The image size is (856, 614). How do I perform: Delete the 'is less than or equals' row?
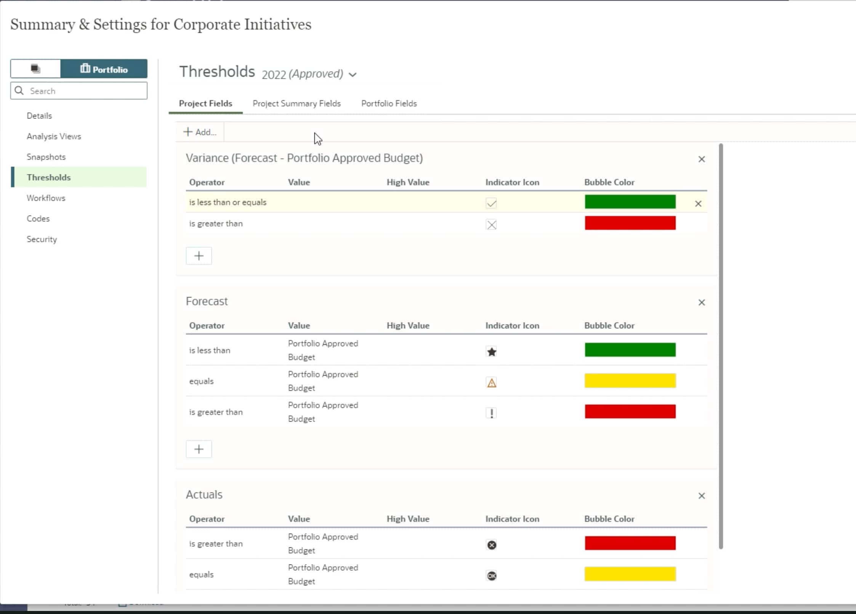point(698,204)
